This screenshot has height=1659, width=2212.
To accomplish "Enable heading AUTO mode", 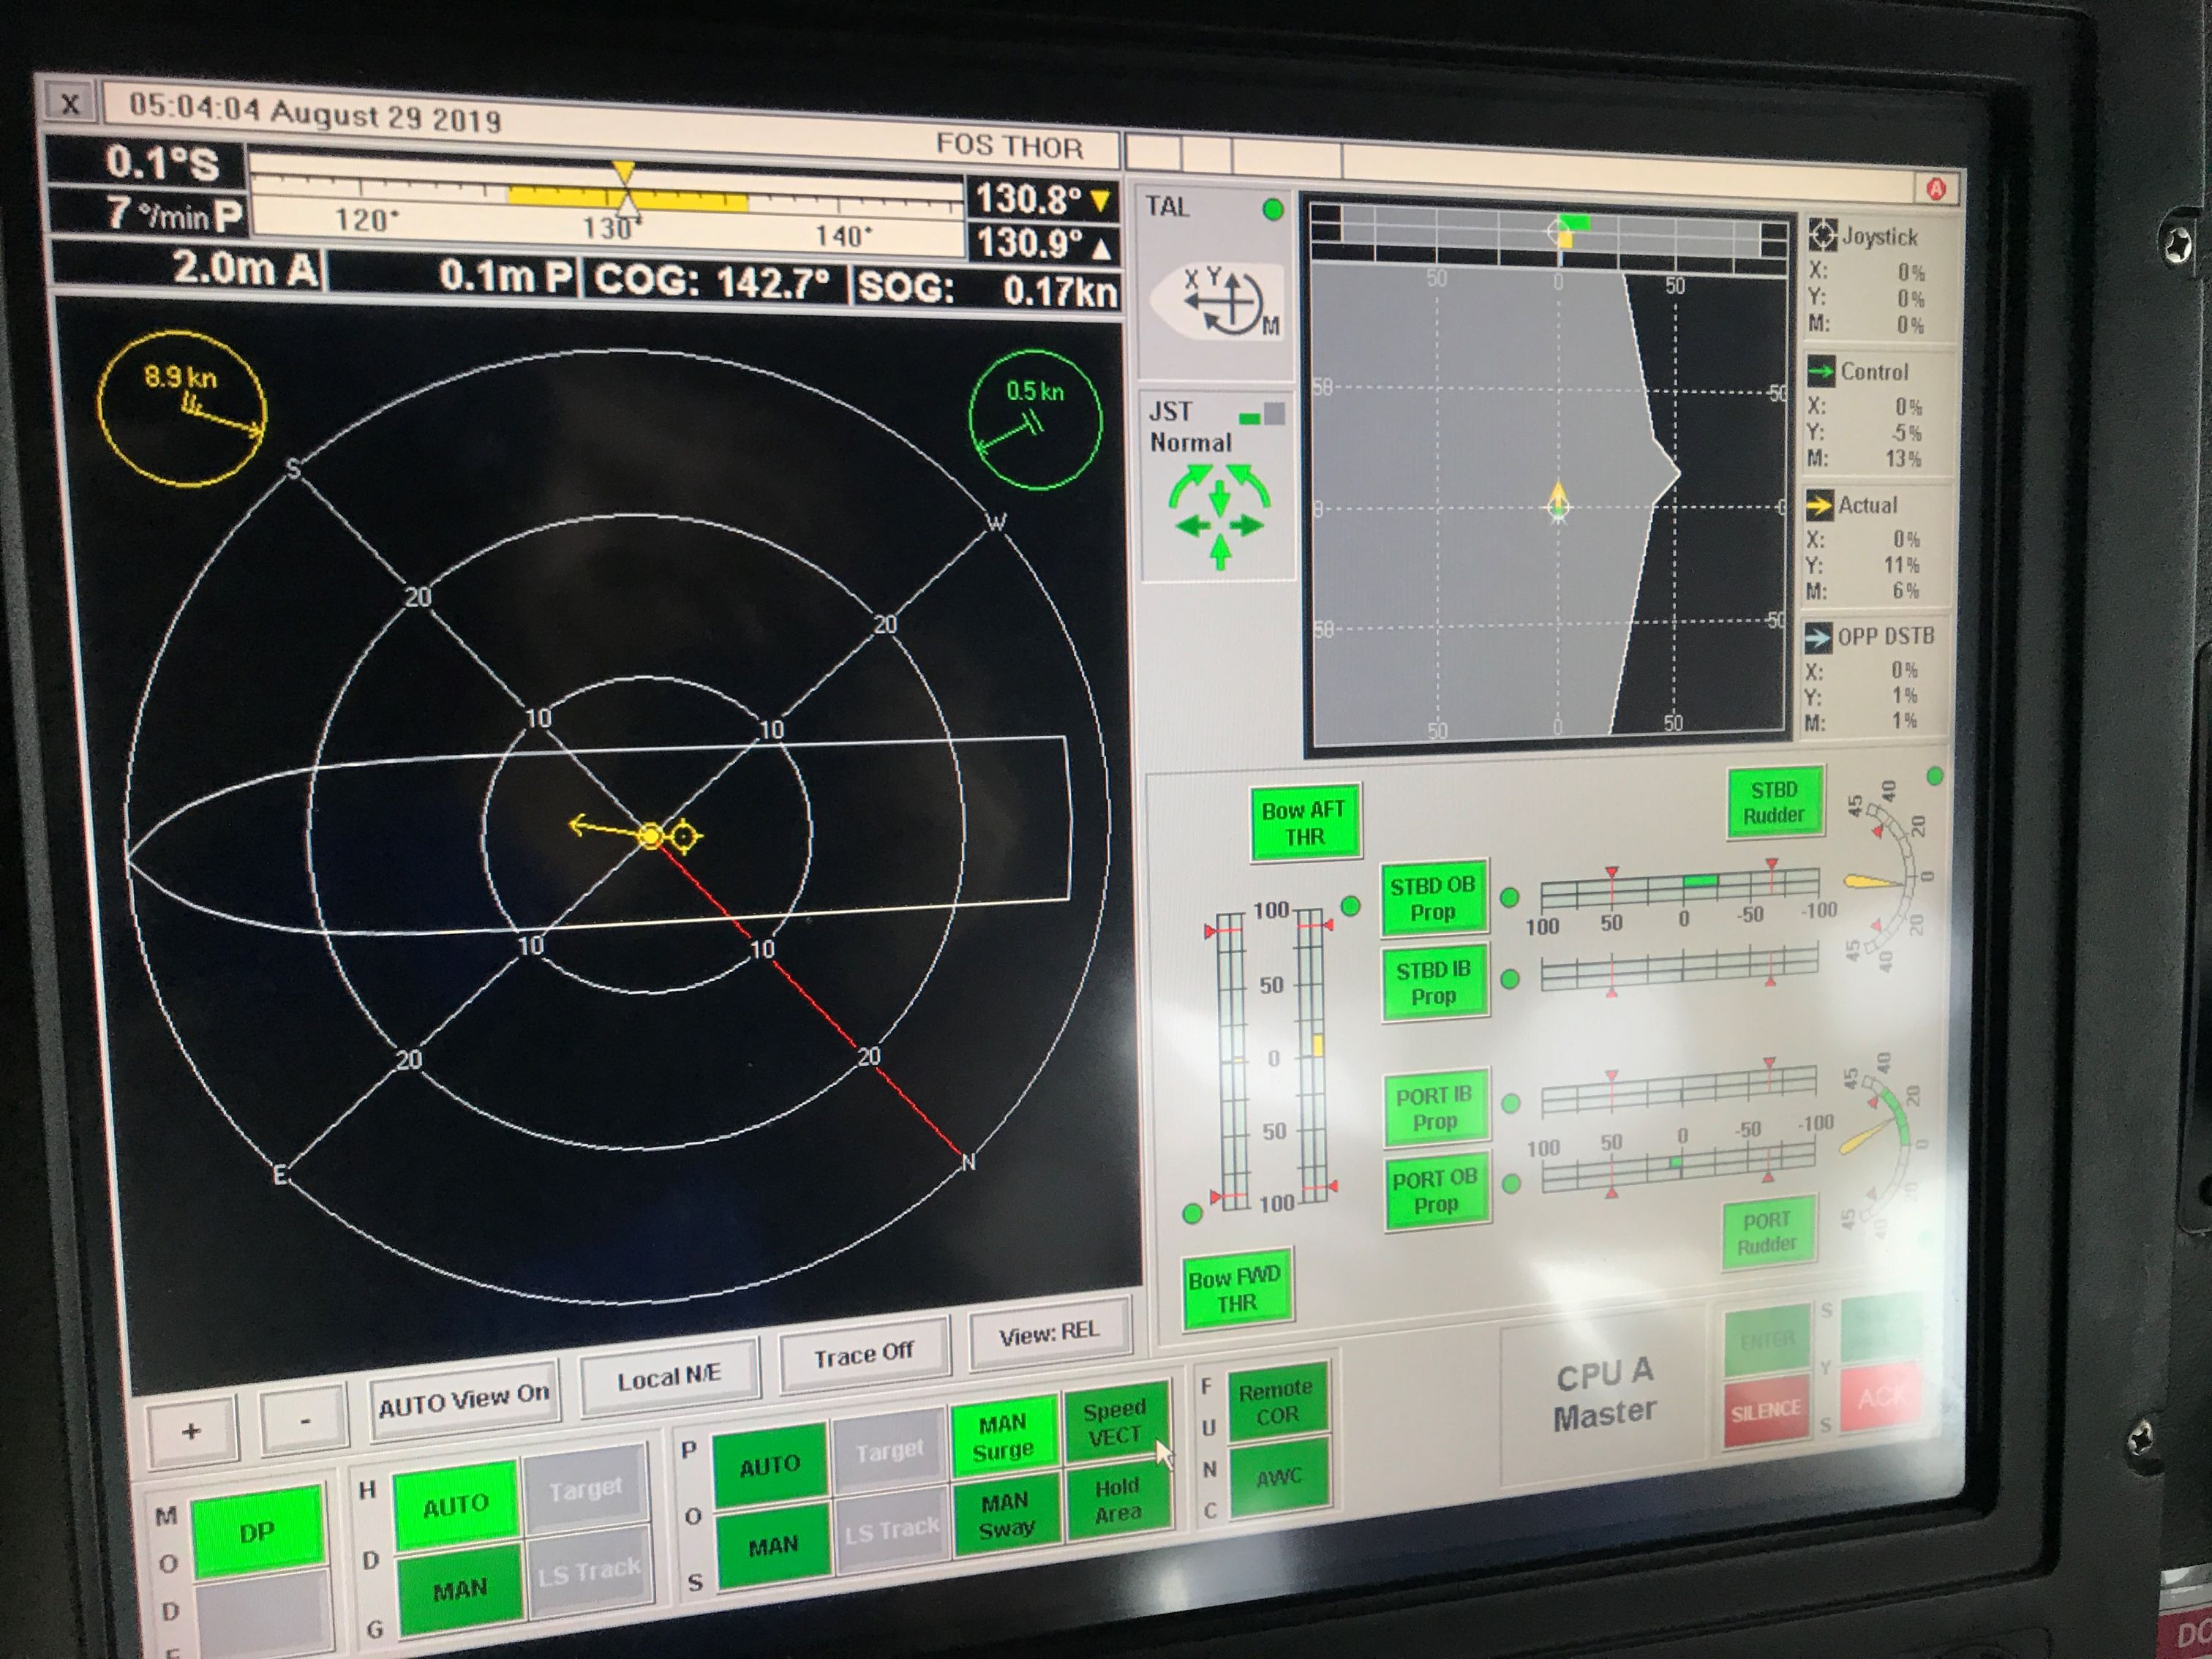I will pos(456,1506).
